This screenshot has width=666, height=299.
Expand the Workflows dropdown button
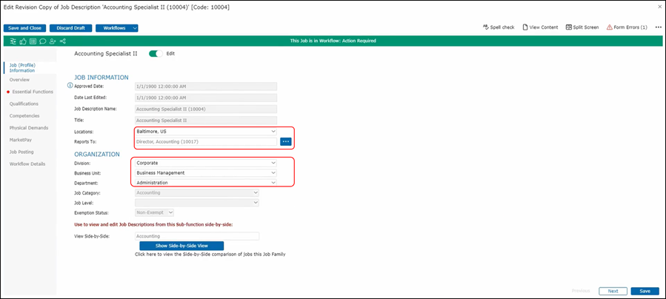116,28
